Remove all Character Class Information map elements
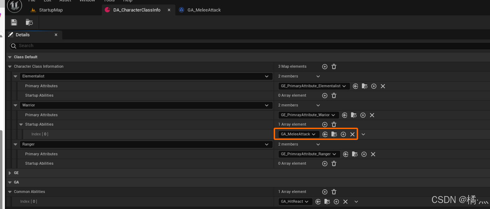 334,66
